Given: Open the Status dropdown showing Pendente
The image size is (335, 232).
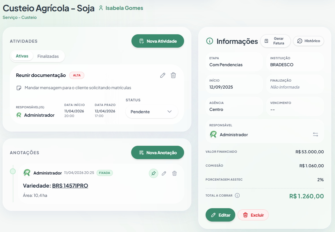Looking at the screenshot, I should click(x=152, y=111).
